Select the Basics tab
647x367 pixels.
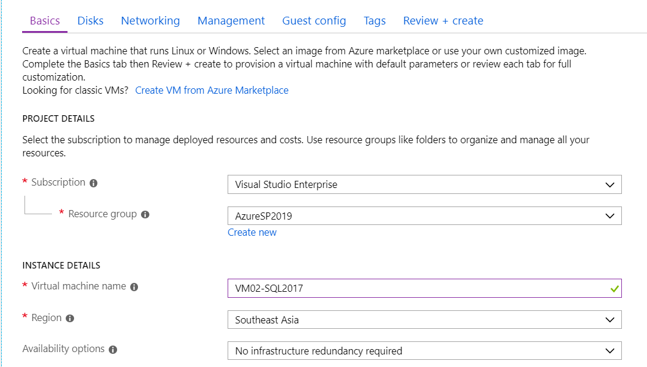click(x=45, y=21)
